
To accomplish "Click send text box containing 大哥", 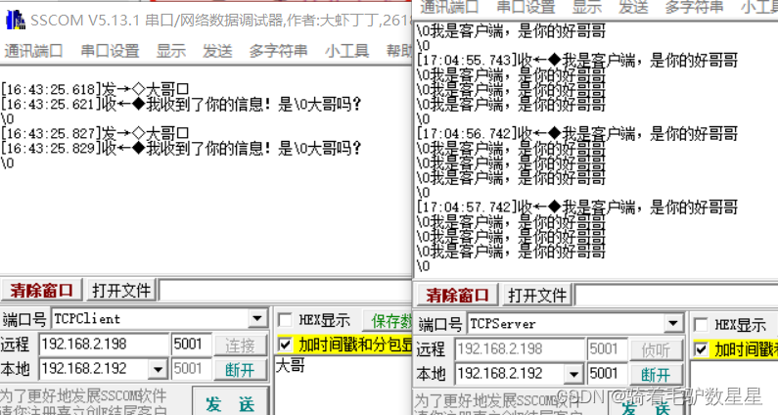I will pyautogui.click(x=343, y=385).
